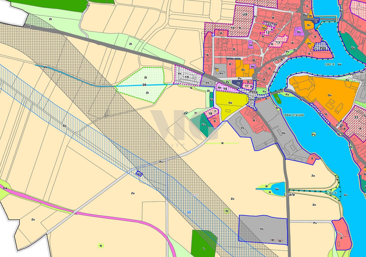Click the parcel numbered 18
Image resolution: width=366 pixels, height=257 pixels.
coord(211,113)
